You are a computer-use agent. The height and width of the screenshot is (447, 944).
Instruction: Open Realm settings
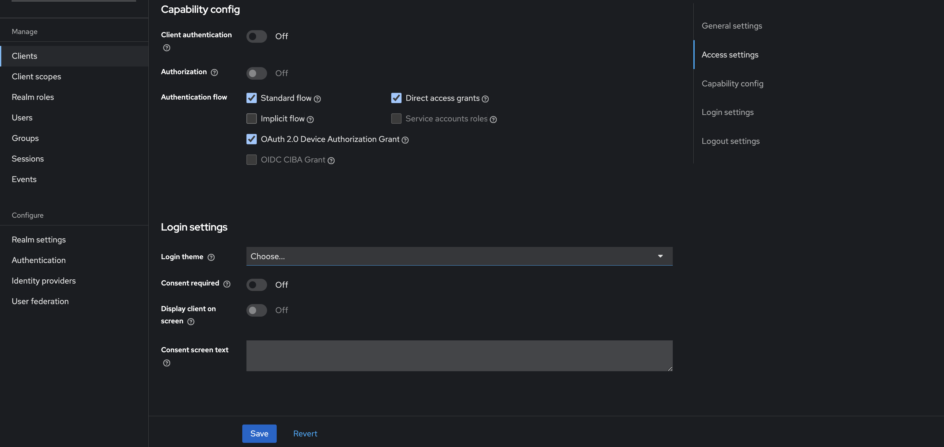(74, 240)
